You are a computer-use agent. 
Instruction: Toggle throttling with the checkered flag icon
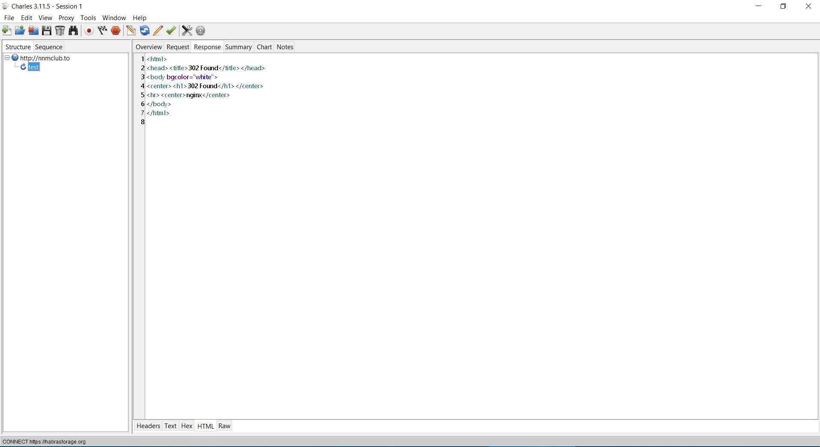[x=102, y=30]
